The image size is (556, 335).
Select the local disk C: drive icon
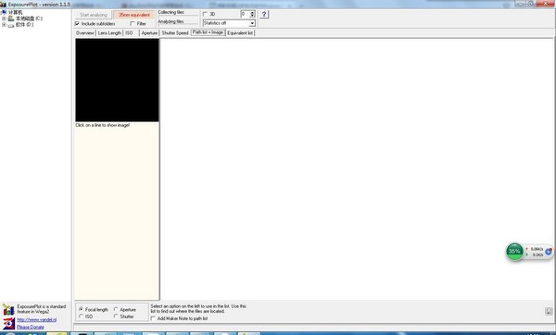pyautogui.click(x=11, y=19)
